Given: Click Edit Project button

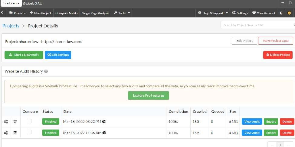Looking at the screenshot, I should (244, 41).
